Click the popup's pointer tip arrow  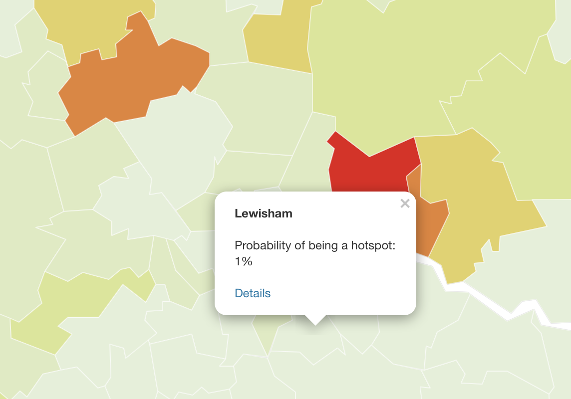click(315, 320)
